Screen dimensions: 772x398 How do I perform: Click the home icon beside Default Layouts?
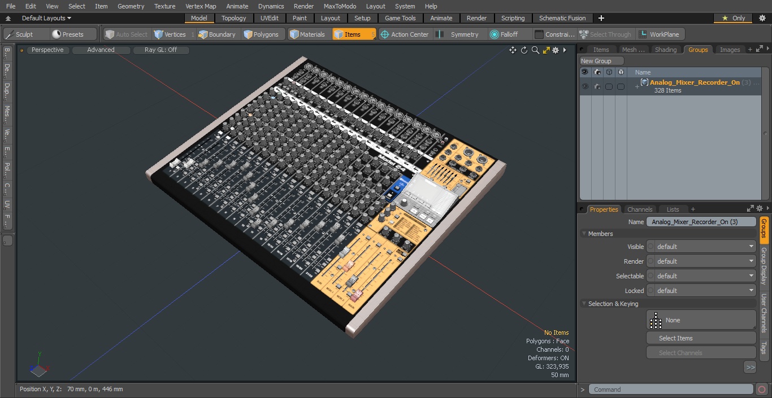point(8,18)
